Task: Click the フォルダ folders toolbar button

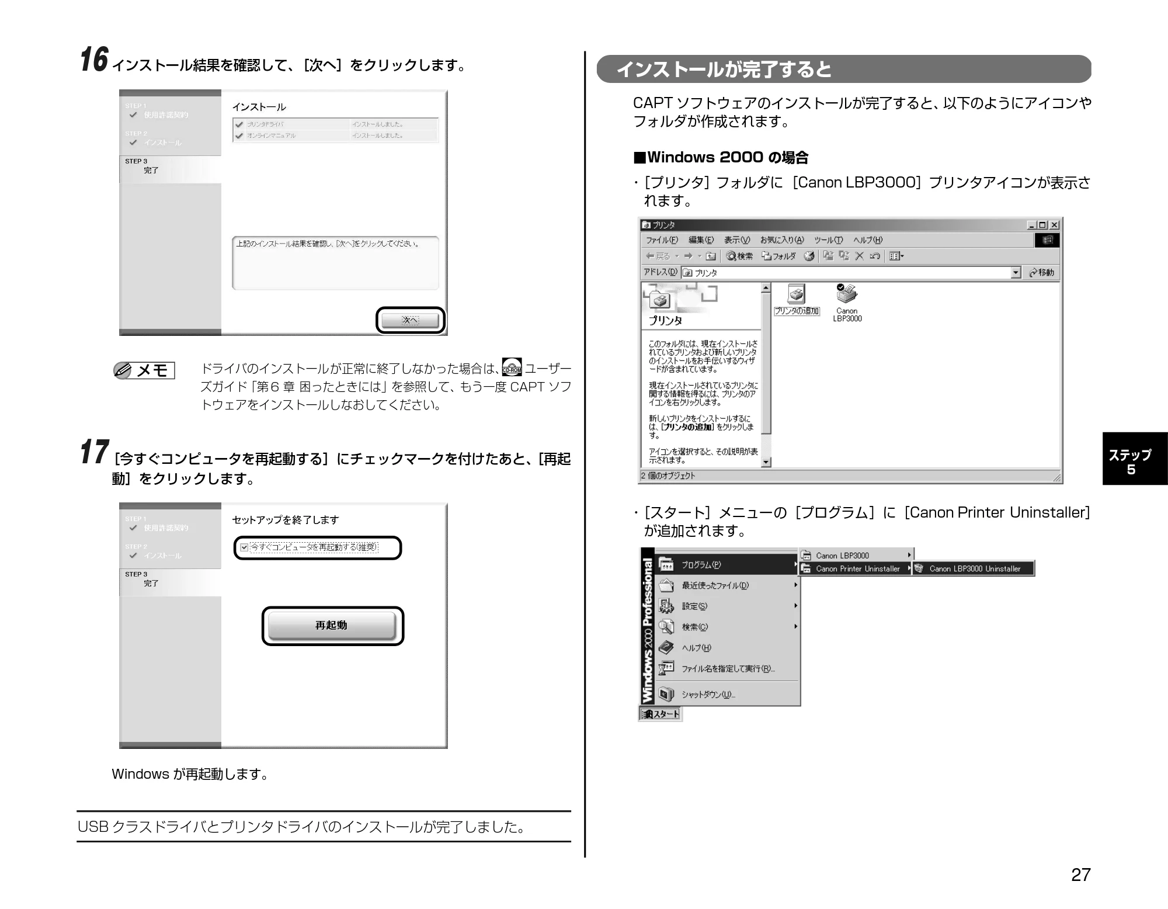Action: [x=778, y=256]
